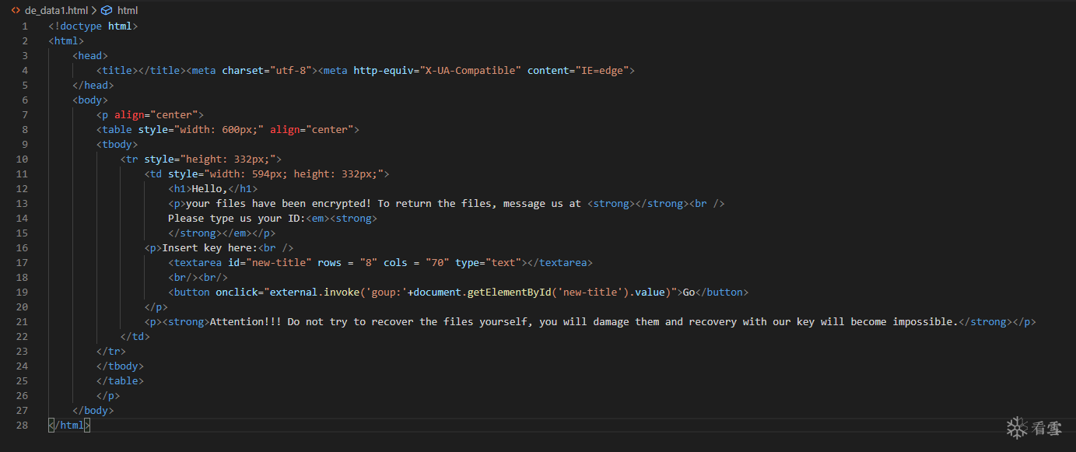The width and height of the screenshot is (1076, 452).
Task: Place cursor in the Hello, heading text
Action: point(210,188)
